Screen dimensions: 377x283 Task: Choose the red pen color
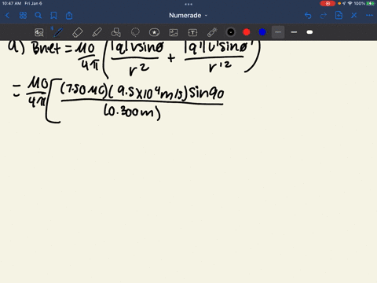point(247,32)
